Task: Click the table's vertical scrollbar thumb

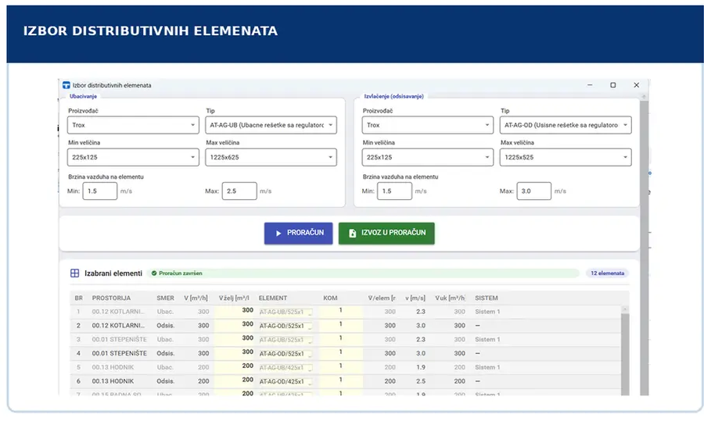Action: [x=625, y=354]
